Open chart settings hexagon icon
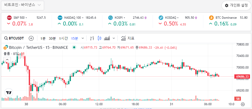Image resolution: width=252 pixels, height=109 pixels. point(243,104)
